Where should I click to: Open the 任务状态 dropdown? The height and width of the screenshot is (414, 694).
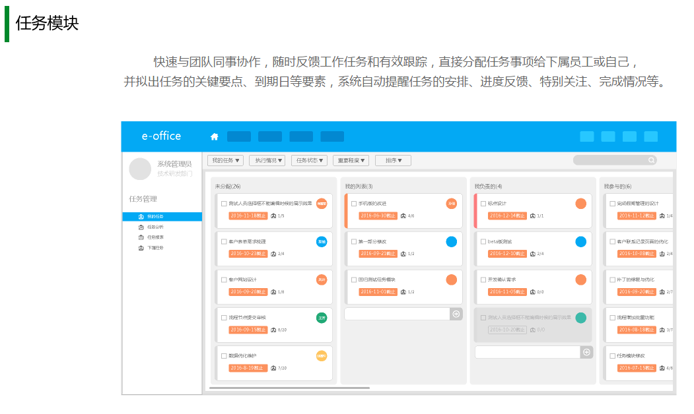(x=309, y=160)
